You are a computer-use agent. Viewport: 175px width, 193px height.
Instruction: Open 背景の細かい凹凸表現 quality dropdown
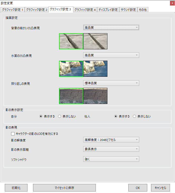(x=111, y=27)
